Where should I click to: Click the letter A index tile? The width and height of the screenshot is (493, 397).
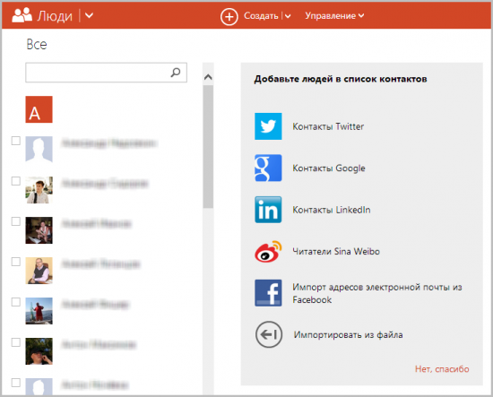(39, 109)
